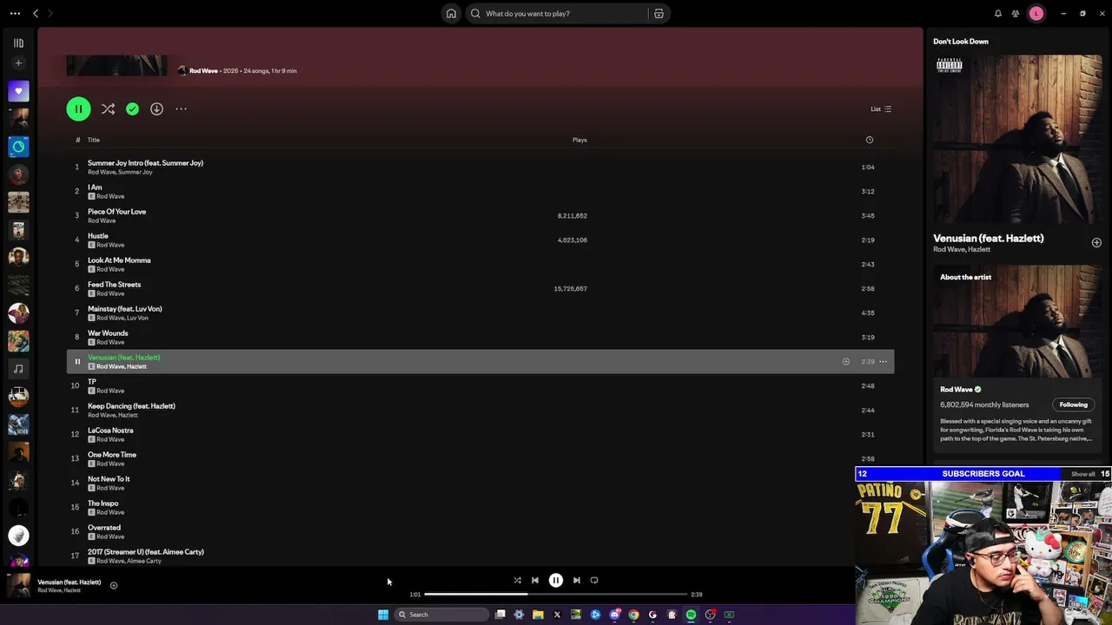Toggle repeat in the bottom player

pyautogui.click(x=594, y=580)
